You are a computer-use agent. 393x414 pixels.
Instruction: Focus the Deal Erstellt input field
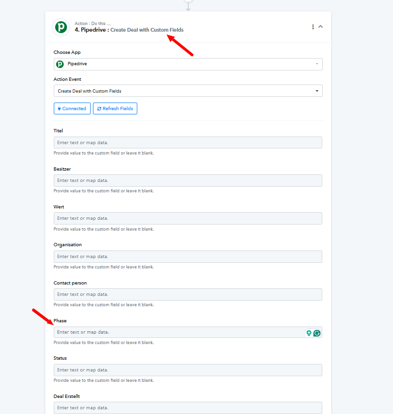(x=188, y=408)
